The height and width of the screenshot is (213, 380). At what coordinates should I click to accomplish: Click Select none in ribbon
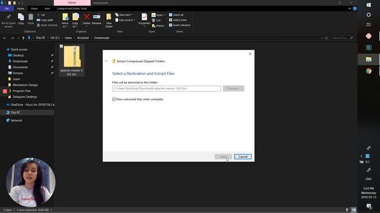178,20
